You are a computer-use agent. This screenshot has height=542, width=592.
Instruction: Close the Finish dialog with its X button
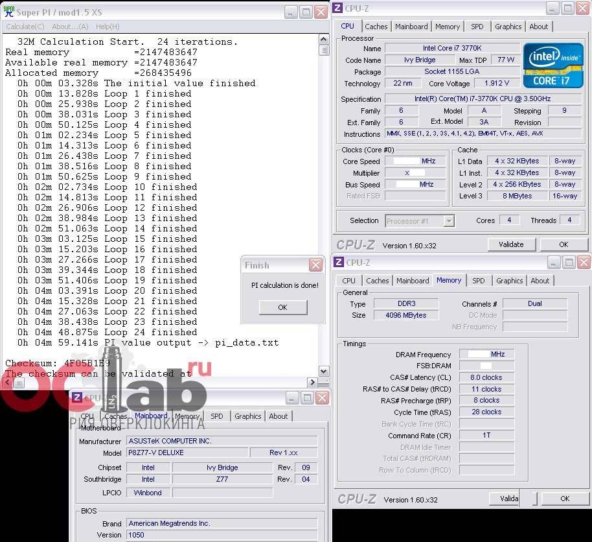coord(315,265)
